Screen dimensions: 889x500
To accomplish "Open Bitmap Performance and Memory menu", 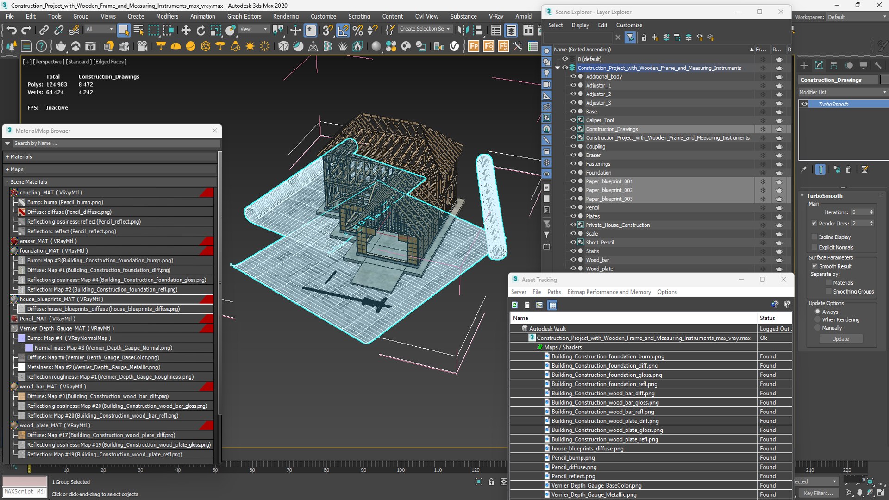I will click(608, 292).
